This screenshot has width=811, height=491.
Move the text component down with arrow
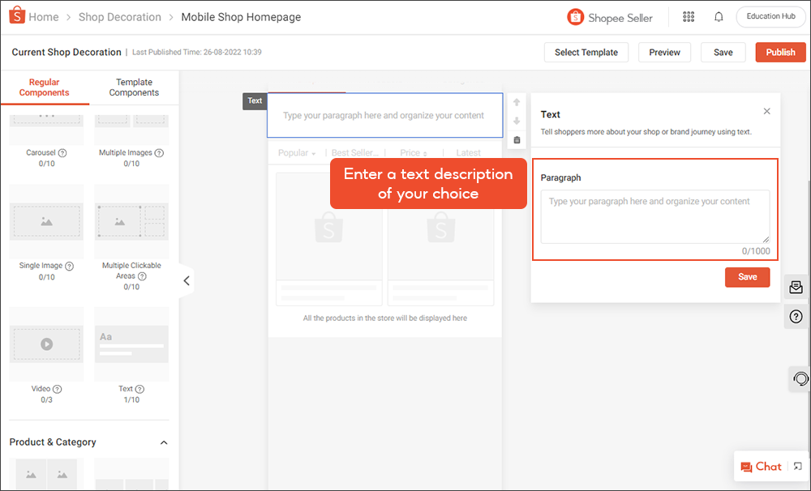click(x=517, y=122)
